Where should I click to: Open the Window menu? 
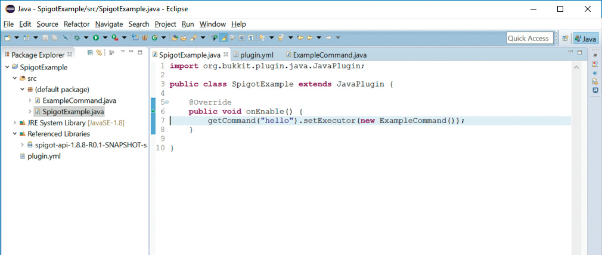(x=212, y=24)
